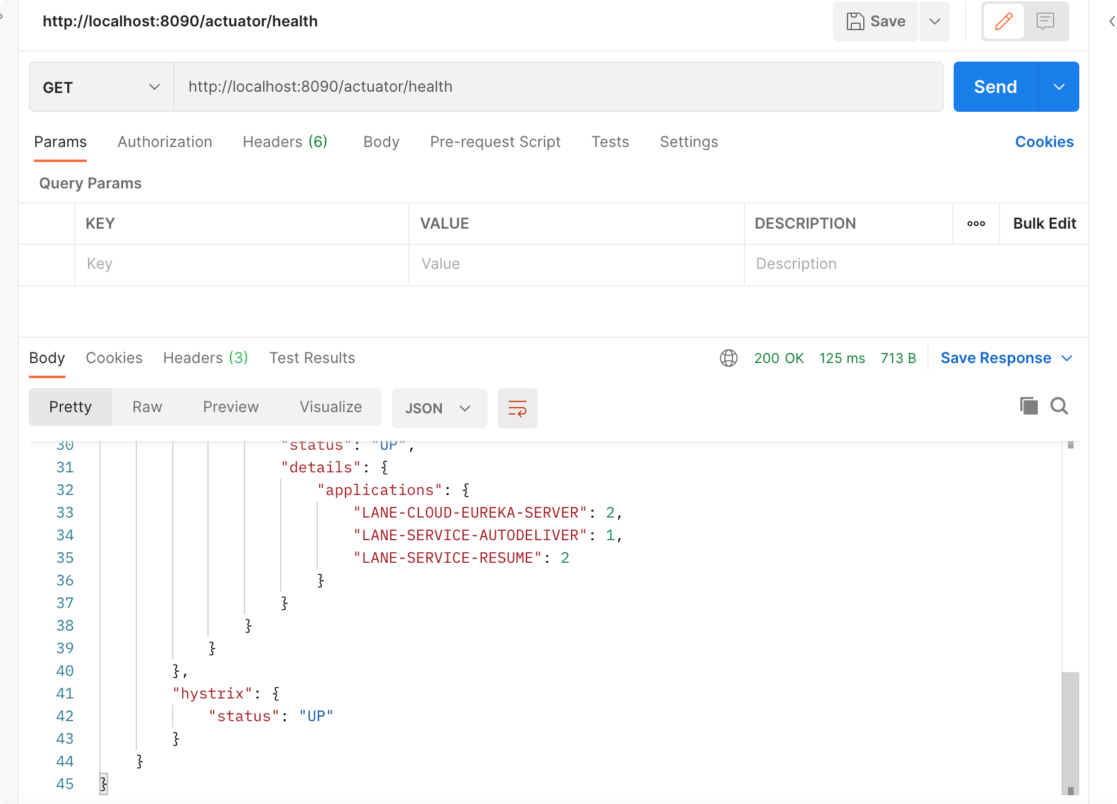This screenshot has width=1117, height=804.
Task: Open the Test Results tab
Action: coord(312,358)
